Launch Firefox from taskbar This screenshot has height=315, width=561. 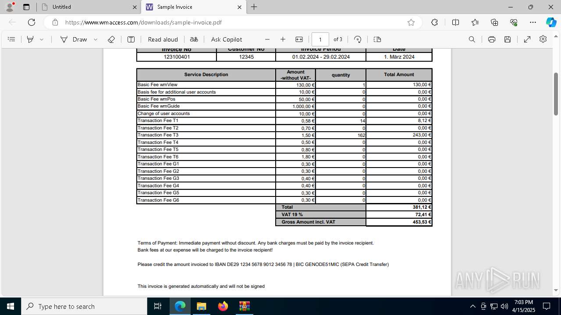pyautogui.click(x=223, y=306)
